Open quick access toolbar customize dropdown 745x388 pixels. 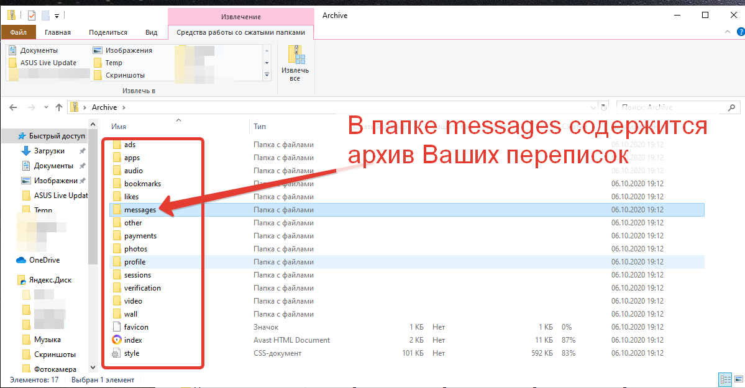click(x=57, y=16)
